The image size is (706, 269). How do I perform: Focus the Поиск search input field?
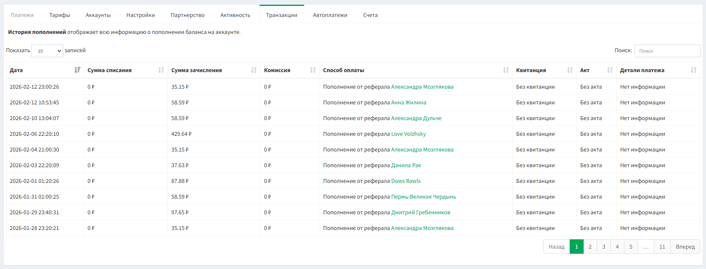[667, 51]
